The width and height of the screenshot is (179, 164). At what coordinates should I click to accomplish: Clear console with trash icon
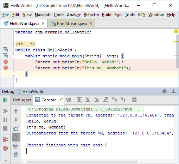[x=16, y=155]
